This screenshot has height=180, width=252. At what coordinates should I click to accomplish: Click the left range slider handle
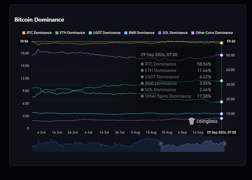click(161, 143)
